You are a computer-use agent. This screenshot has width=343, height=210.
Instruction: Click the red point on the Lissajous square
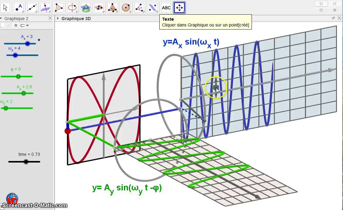click(x=68, y=131)
